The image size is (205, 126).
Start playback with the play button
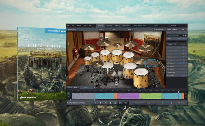coord(105,103)
